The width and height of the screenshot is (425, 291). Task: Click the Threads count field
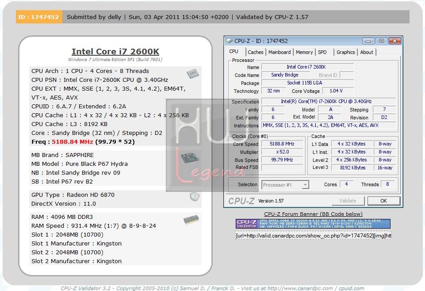coord(387,184)
